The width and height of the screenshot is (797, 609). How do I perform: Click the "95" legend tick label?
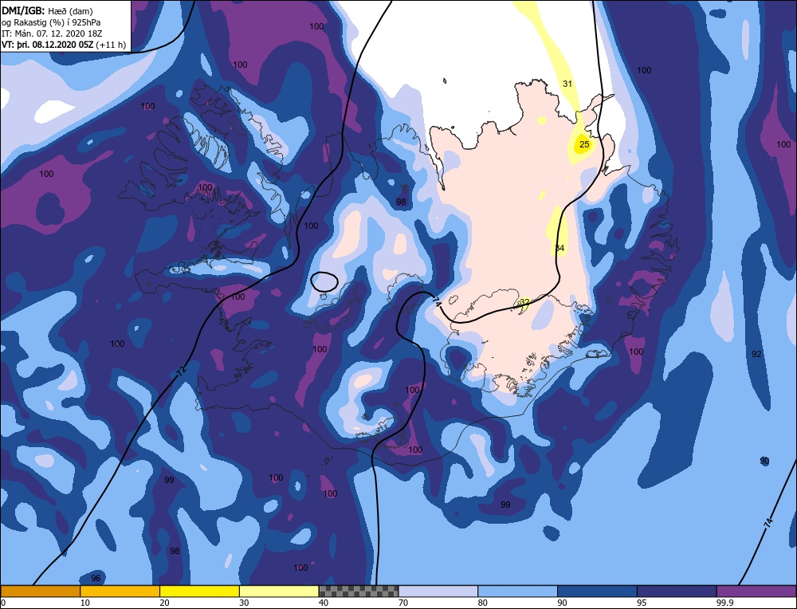[x=642, y=603]
